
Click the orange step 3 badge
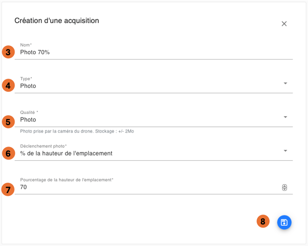click(x=8, y=52)
